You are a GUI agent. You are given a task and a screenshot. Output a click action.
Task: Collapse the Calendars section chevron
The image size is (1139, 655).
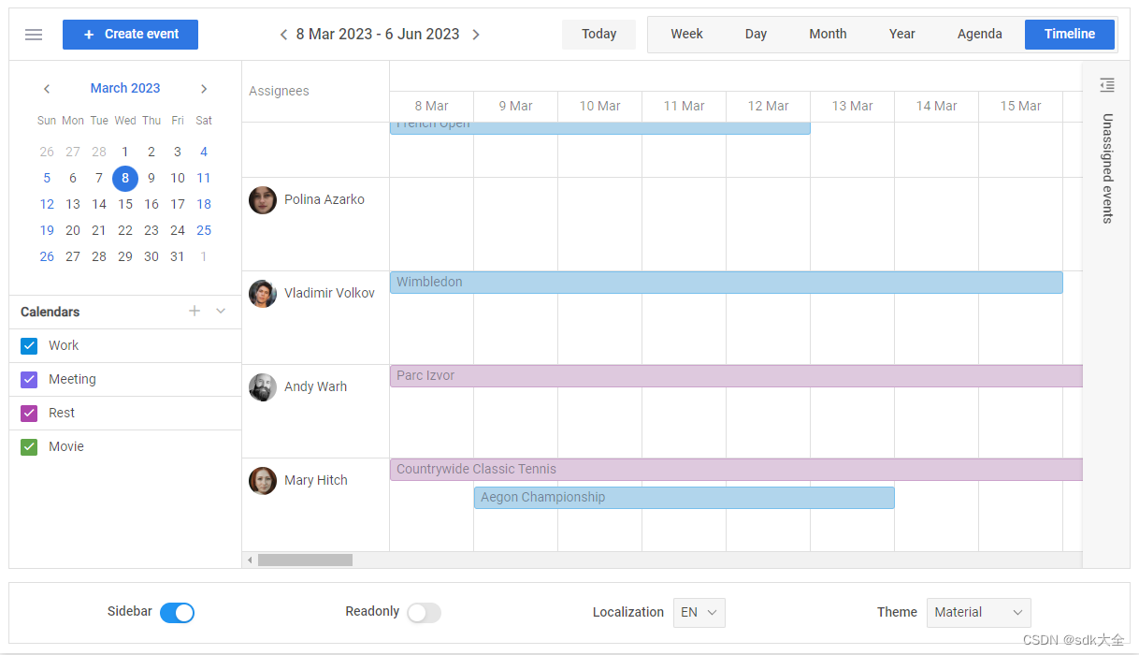(x=221, y=311)
